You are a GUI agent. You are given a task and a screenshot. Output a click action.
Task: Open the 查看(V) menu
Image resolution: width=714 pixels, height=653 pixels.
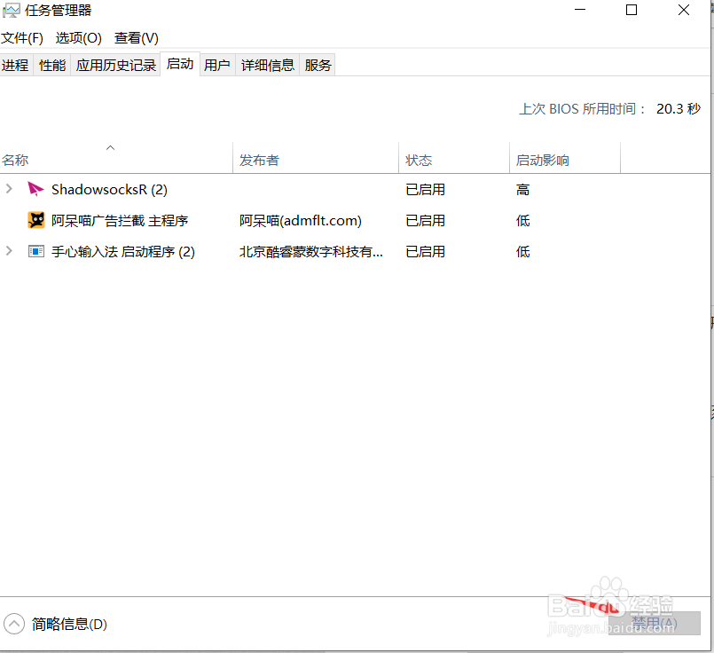pos(135,38)
